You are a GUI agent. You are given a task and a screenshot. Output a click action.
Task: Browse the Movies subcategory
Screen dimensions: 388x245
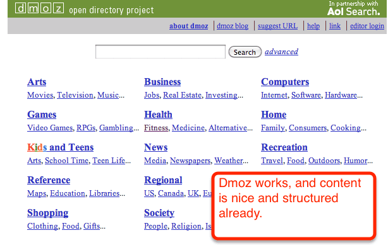(40, 95)
